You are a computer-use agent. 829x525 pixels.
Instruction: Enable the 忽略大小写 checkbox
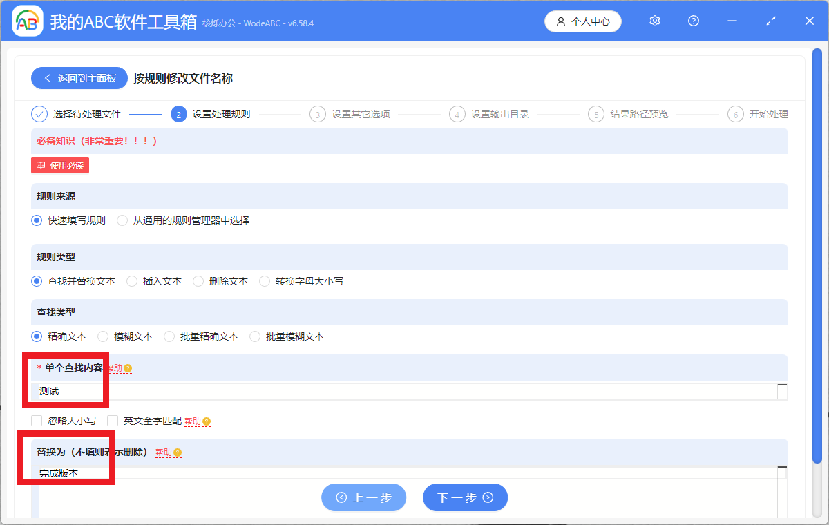point(36,420)
